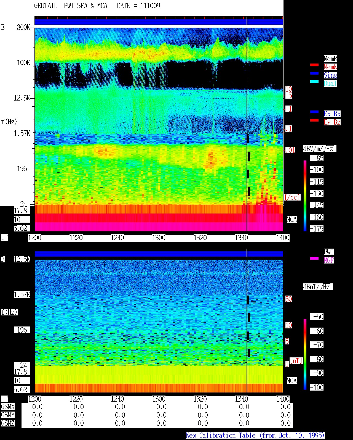Screen dimensions: 353x440
Task: Click the -130 color scale value
Action: click(317, 194)
